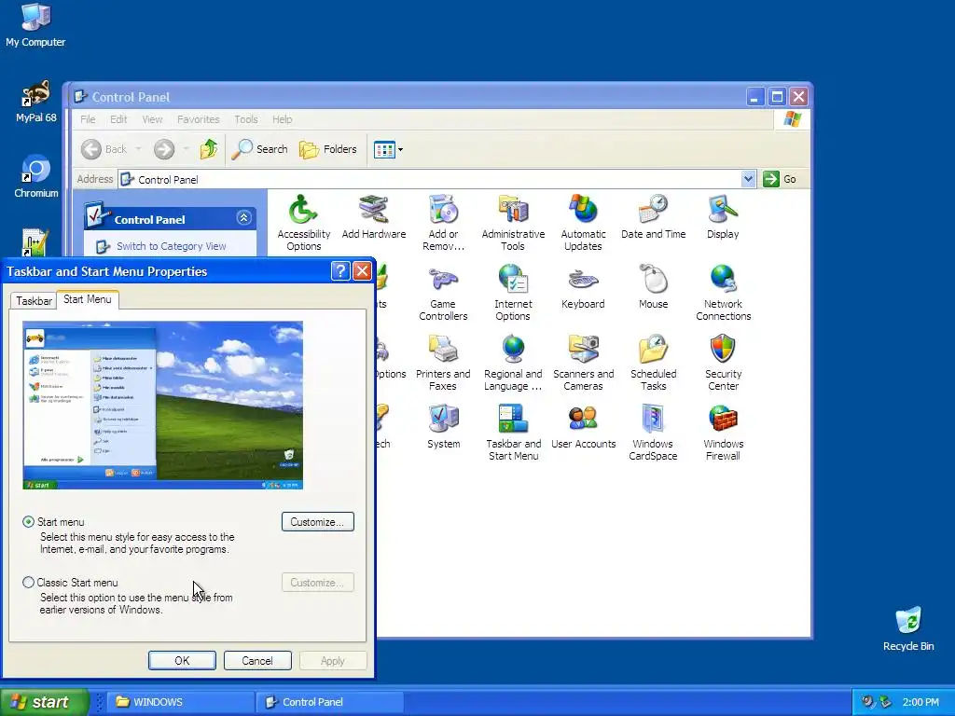The height and width of the screenshot is (716, 955).
Task: Open the Favorites menu
Action: 198,119
